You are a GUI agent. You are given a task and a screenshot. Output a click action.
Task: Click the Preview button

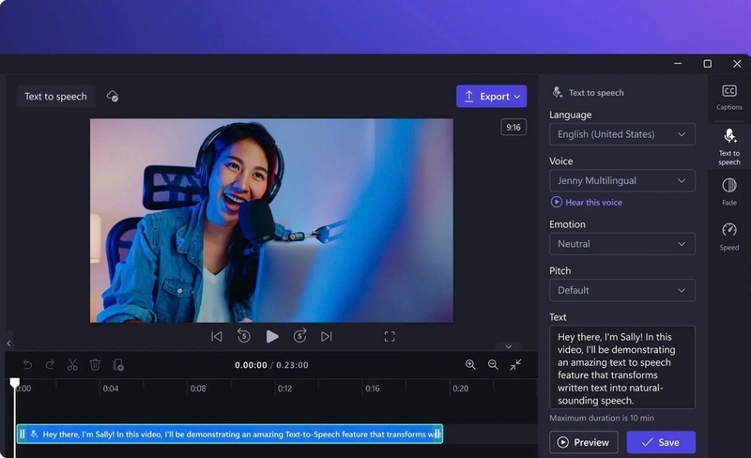pos(584,442)
